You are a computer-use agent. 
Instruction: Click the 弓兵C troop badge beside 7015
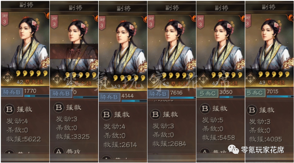255,93
